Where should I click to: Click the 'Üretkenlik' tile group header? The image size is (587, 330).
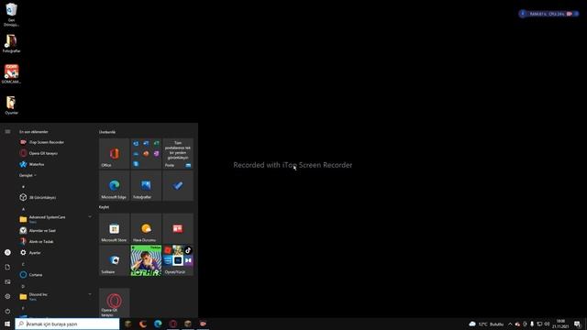click(107, 132)
